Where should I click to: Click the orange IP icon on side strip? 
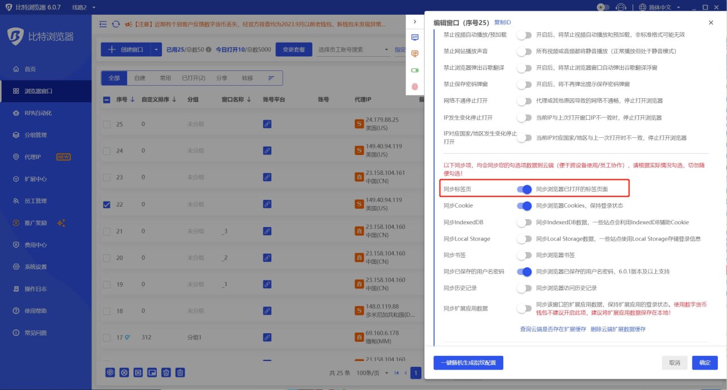click(415, 53)
